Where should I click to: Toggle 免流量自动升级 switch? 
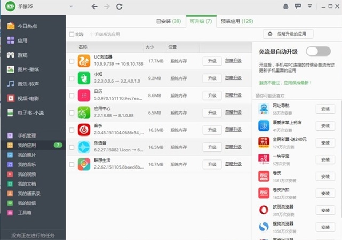click(318, 51)
